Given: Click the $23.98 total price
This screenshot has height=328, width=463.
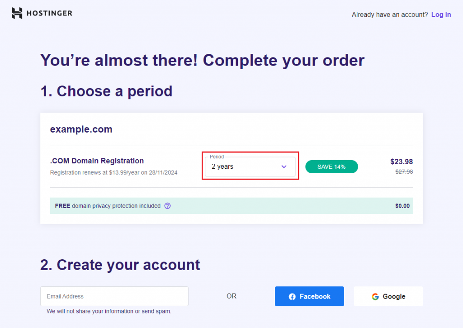Looking at the screenshot, I should click(402, 162).
